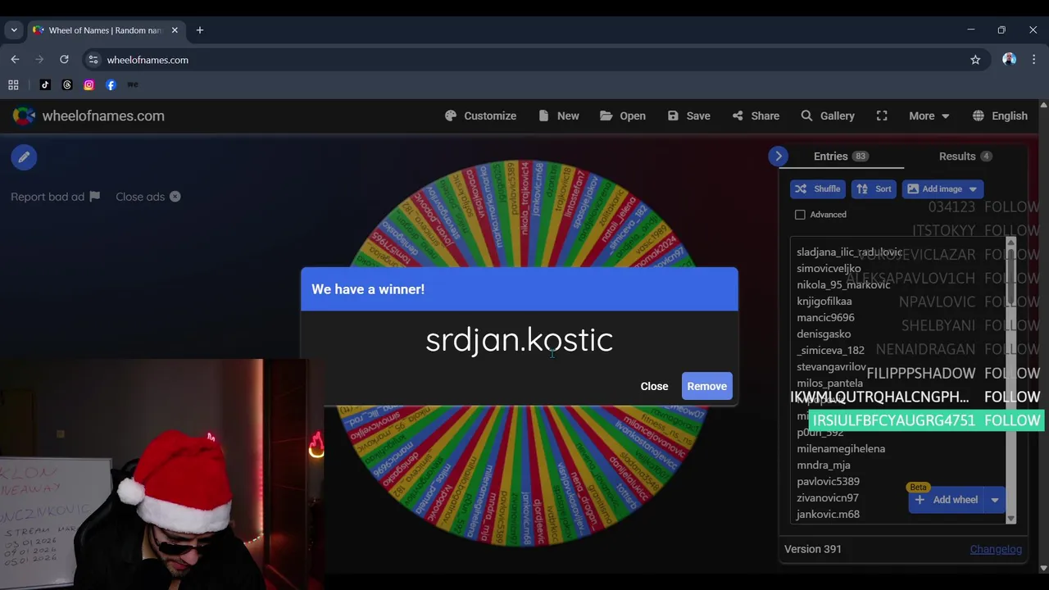Open the browser profile avatar

click(x=1009, y=60)
